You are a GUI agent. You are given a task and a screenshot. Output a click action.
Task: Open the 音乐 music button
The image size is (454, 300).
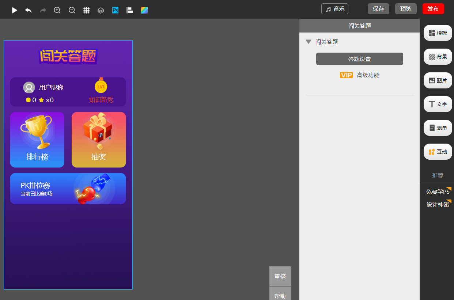coord(335,9)
